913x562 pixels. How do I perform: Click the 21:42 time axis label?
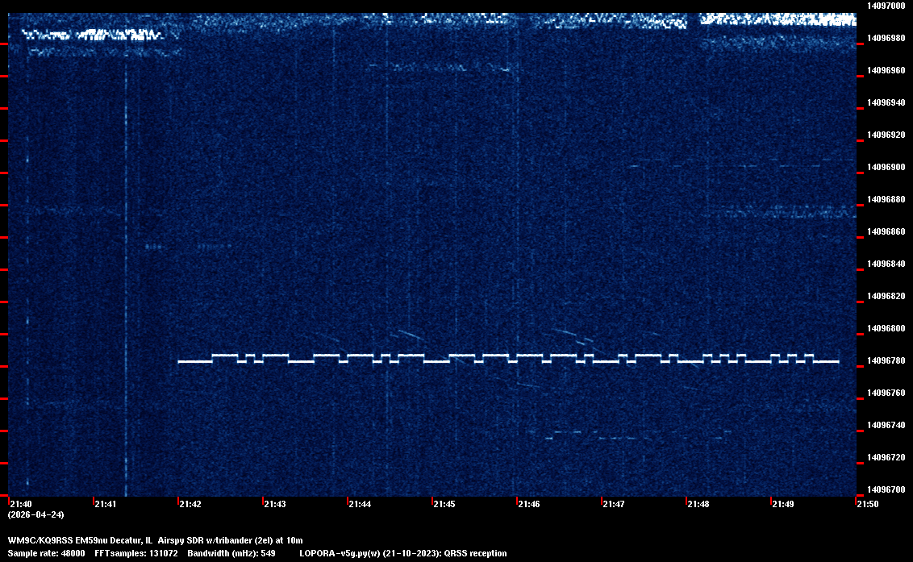pyautogui.click(x=190, y=505)
